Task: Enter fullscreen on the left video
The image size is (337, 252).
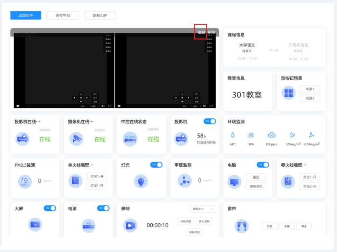Action: click(110, 106)
